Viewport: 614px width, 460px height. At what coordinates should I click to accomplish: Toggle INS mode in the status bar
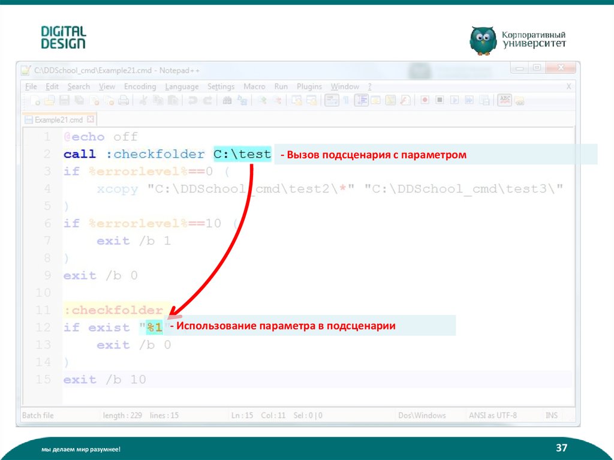point(551,416)
